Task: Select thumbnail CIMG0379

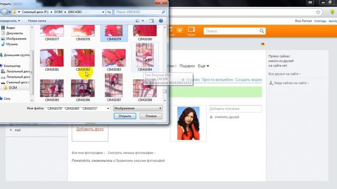Action: point(114,31)
